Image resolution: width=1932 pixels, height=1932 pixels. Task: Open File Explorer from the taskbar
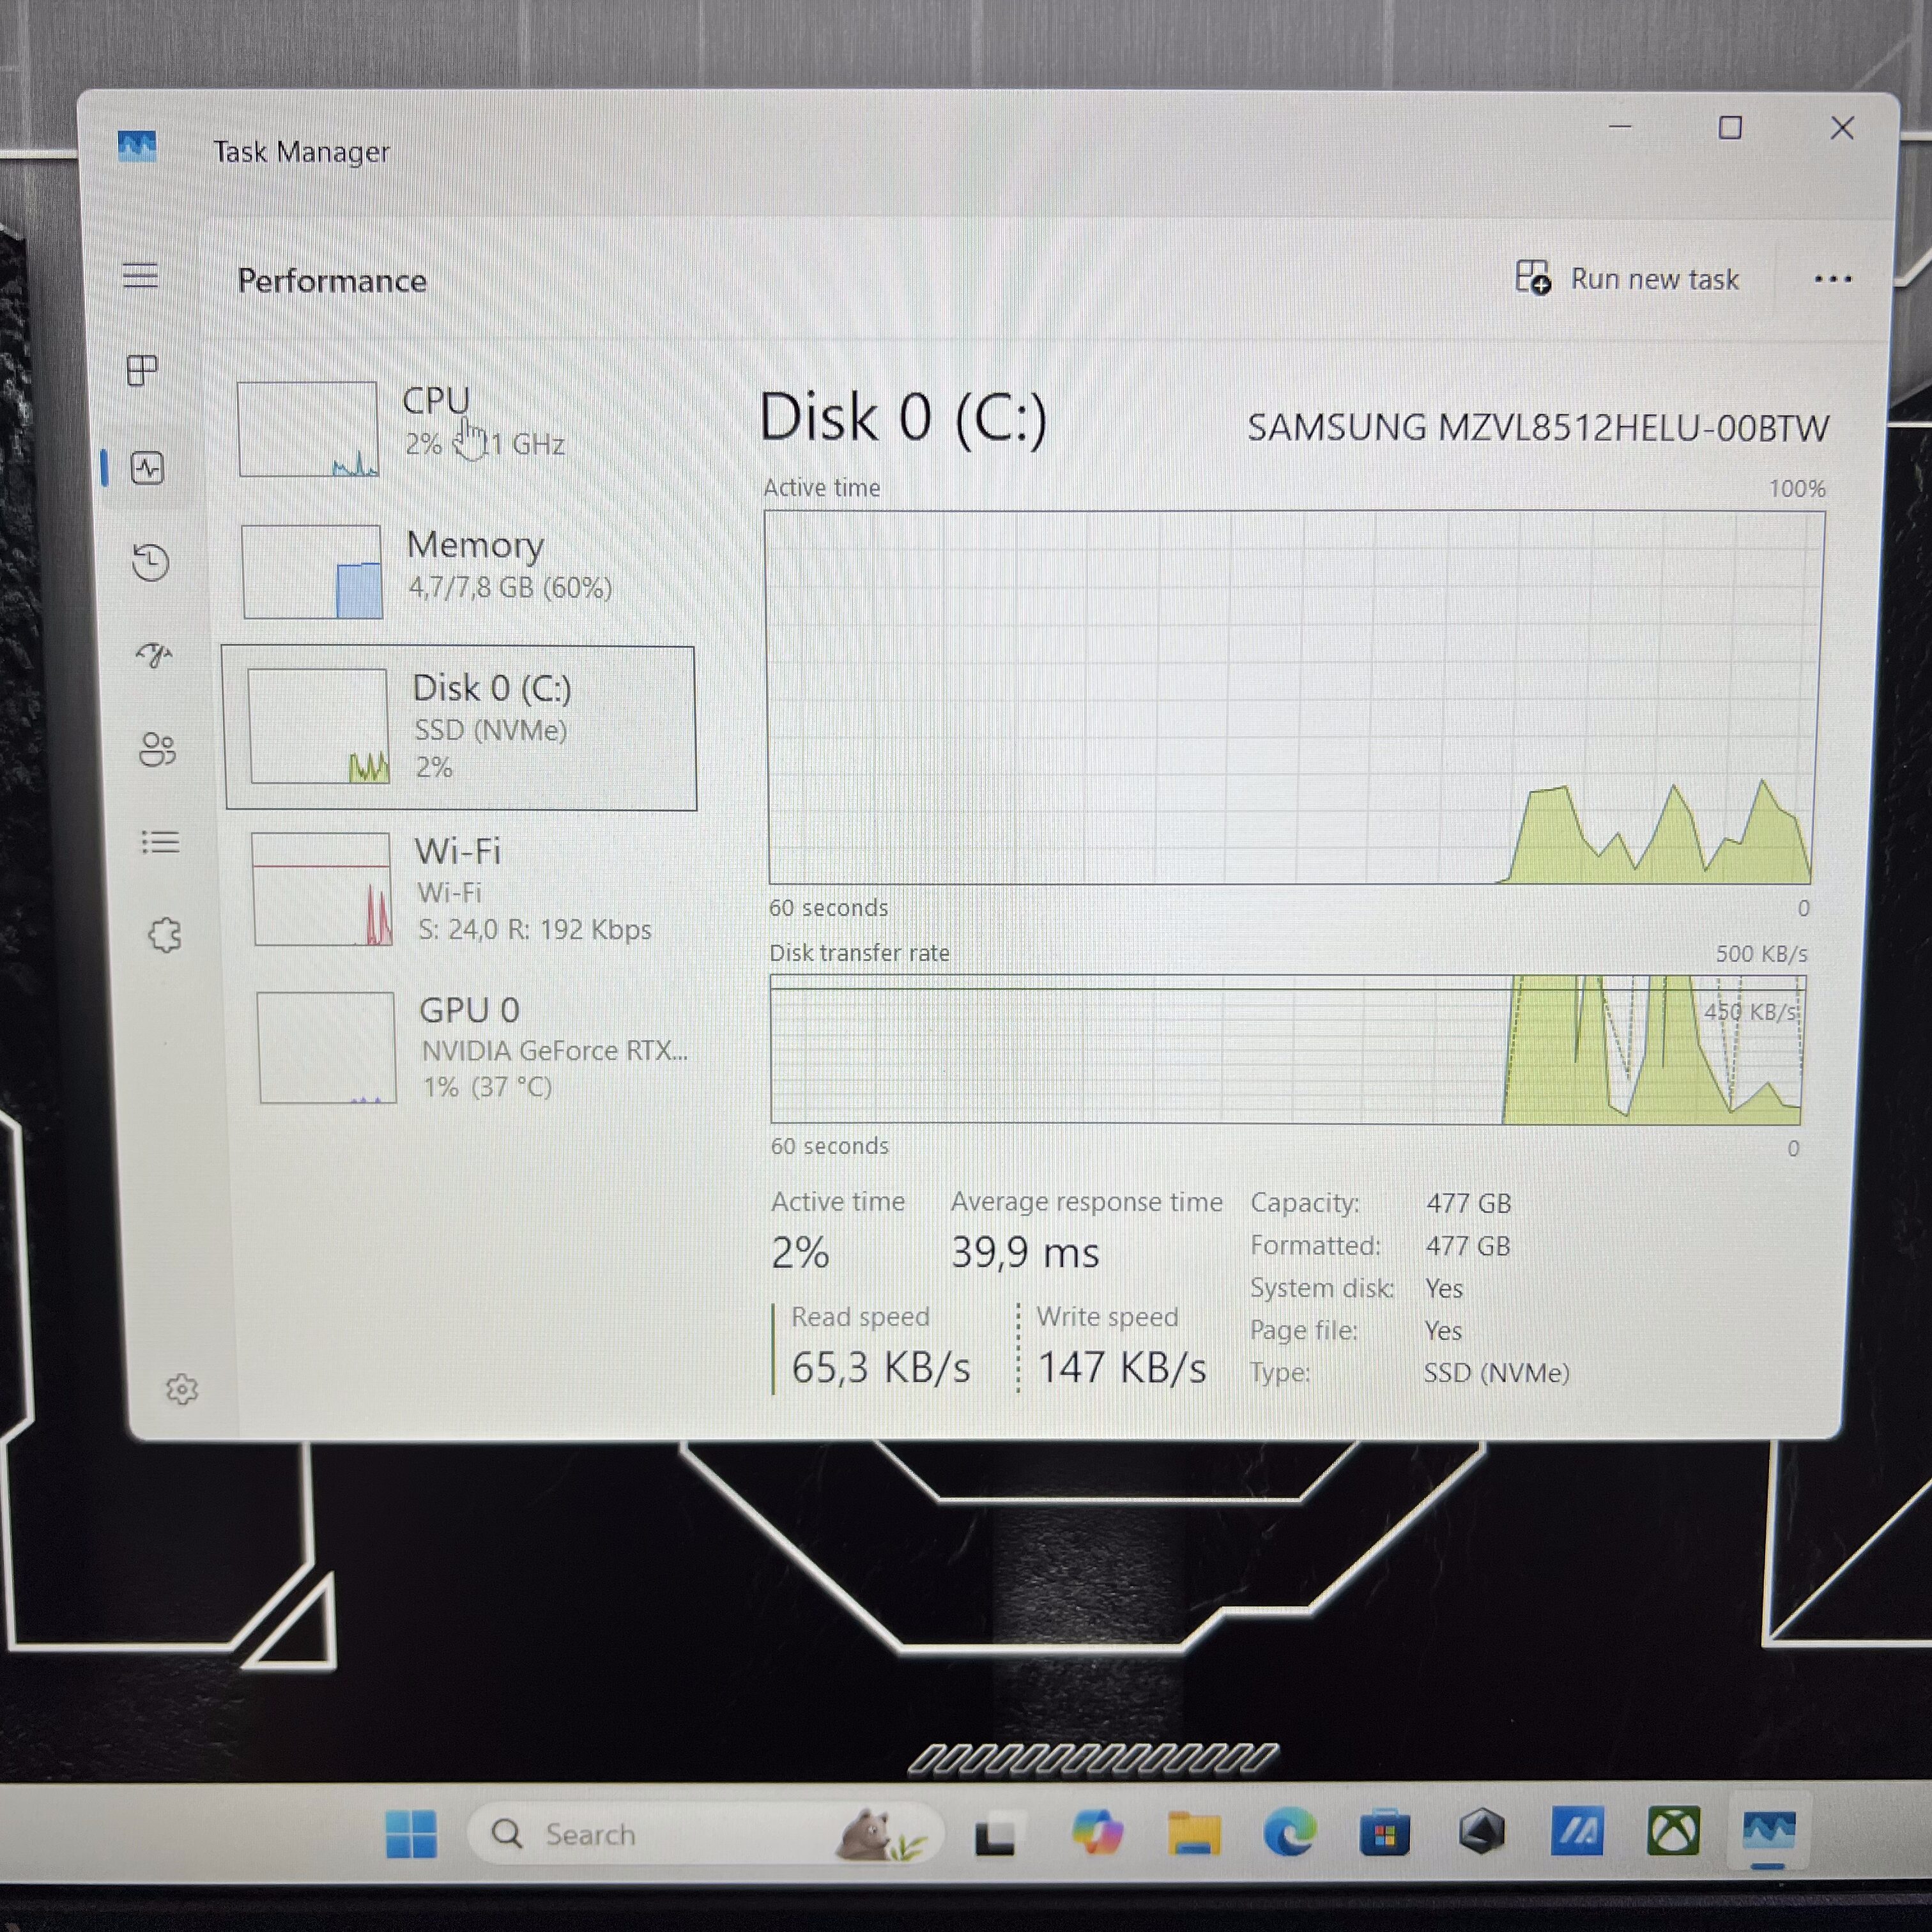(x=1193, y=1834)
